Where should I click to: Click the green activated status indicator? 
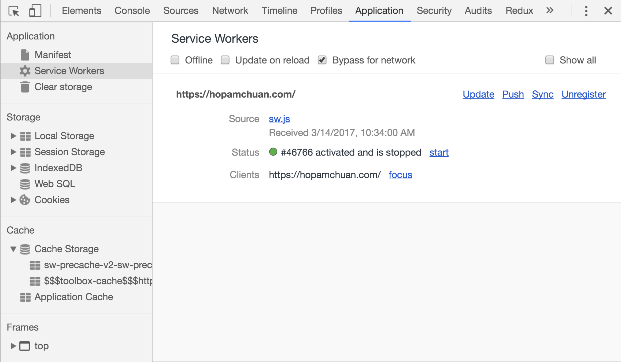point(273,152)
